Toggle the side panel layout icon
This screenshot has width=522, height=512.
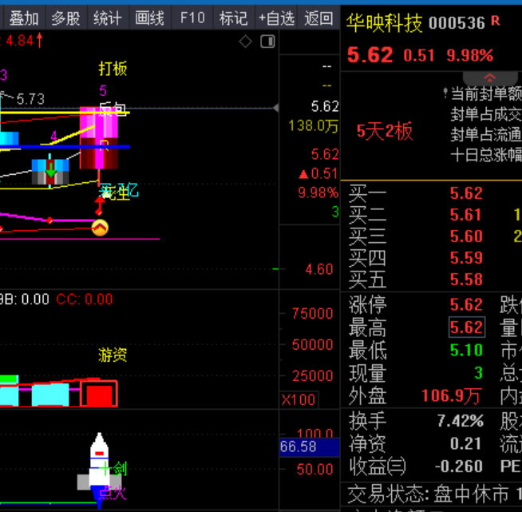(x=267, y=42)
